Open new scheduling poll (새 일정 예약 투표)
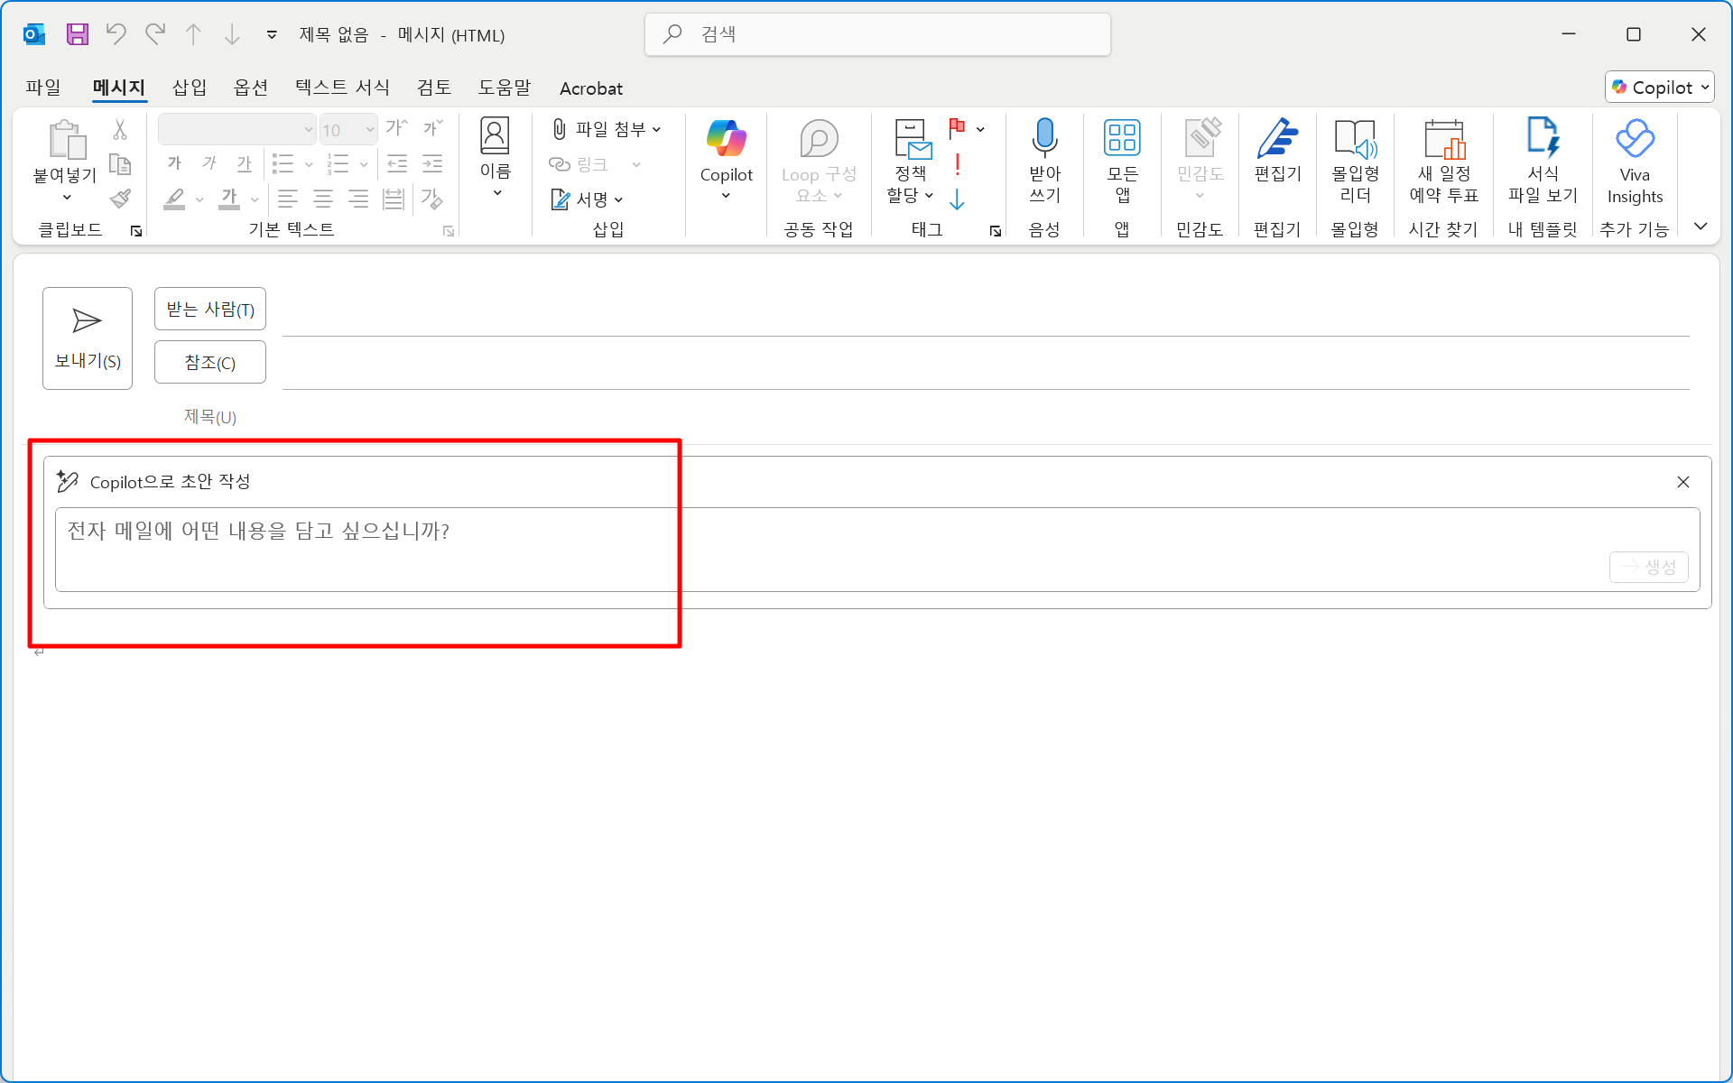 click(x=1442, y=160)
